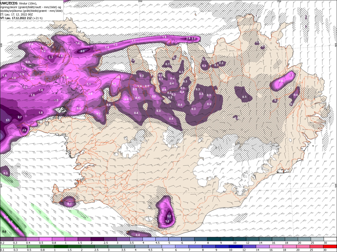Click the 'slydda/snjókoma (grátt/bleikt/grænt' legend line

pyautogui.click(x=31, y=11)
